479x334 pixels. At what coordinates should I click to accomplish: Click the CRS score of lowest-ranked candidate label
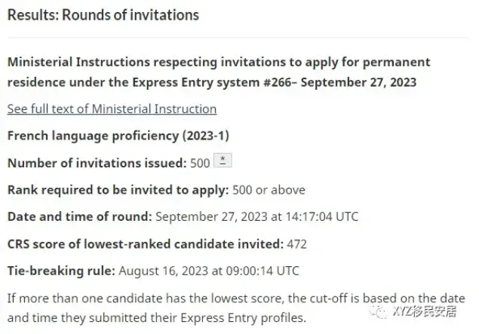pos(146,244)
